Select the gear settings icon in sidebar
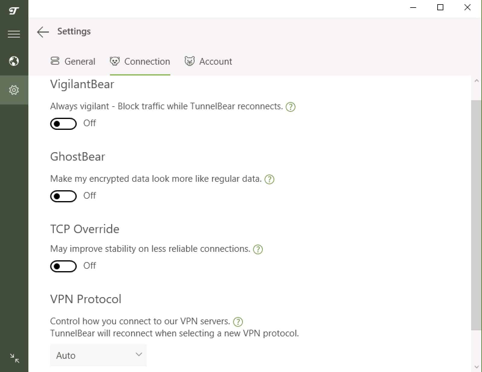 (14, 90)
